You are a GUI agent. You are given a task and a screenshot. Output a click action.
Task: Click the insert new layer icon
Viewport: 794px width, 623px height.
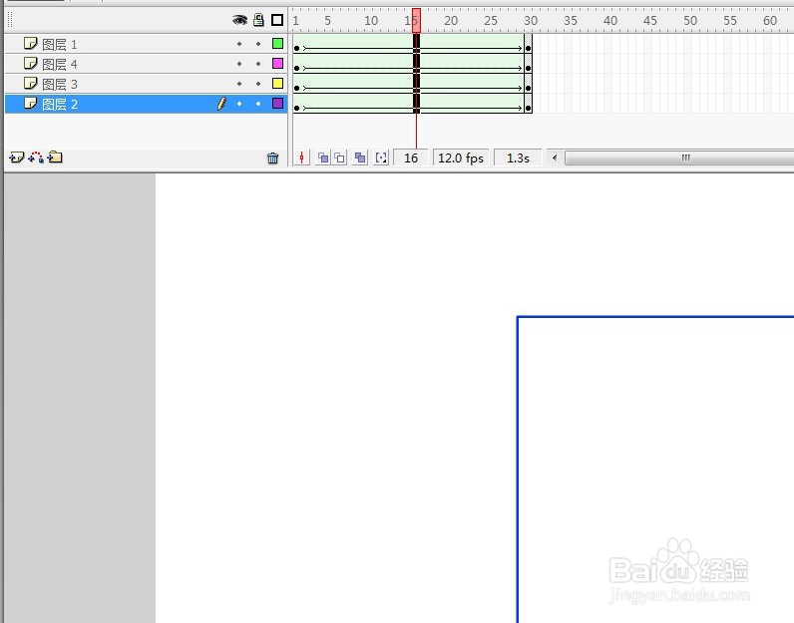point(16,157)
